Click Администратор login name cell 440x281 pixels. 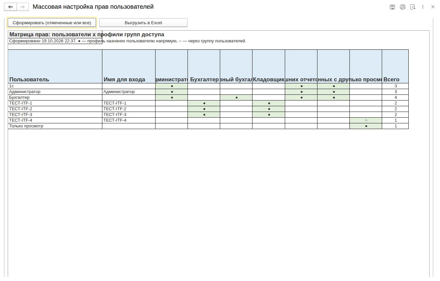[x=129, y=92]
